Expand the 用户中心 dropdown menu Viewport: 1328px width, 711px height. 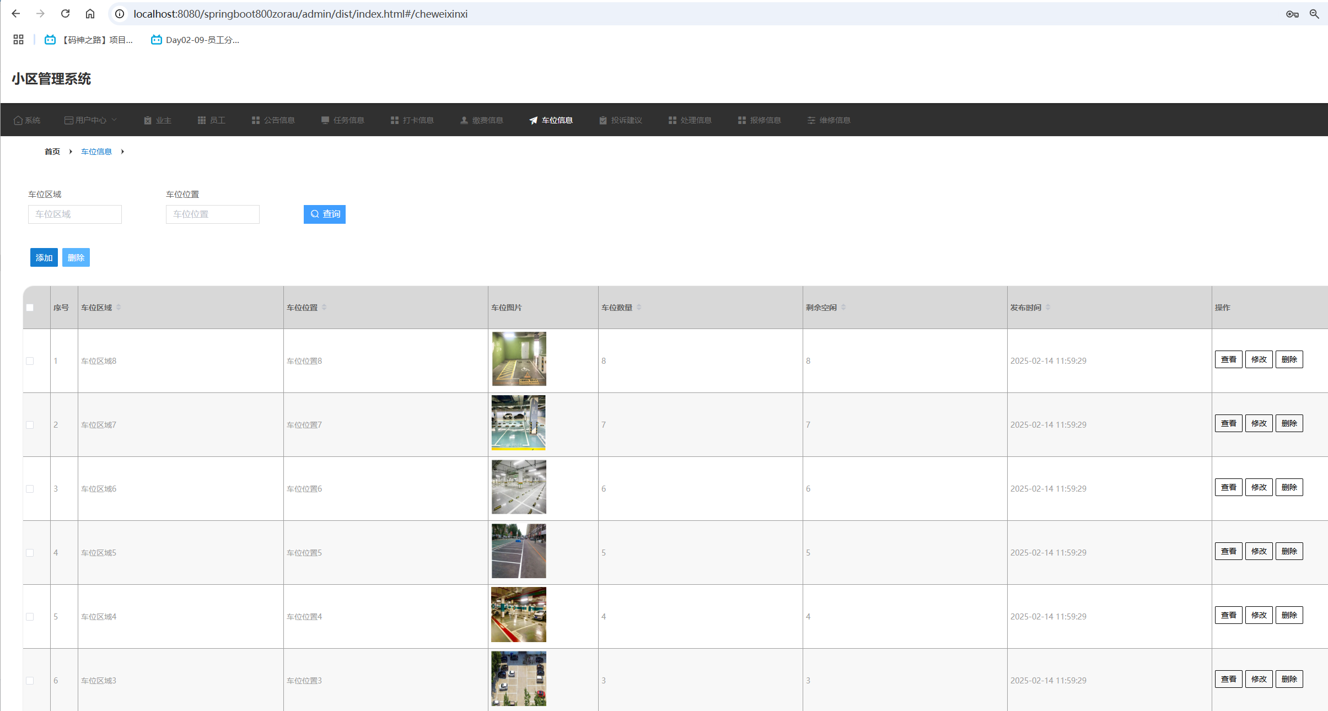coord(91,120)
